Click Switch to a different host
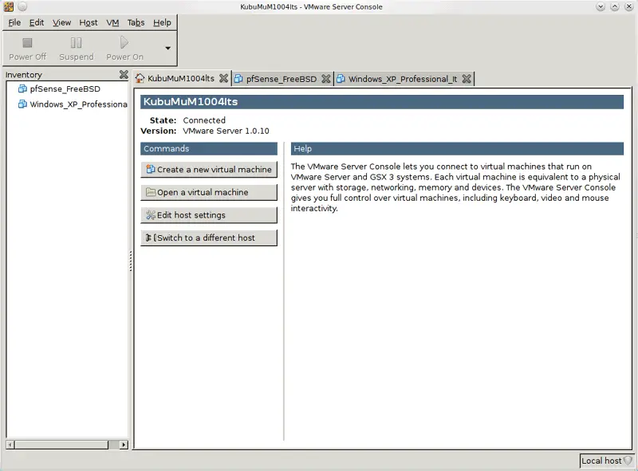The width and height of the screenshot is (638, 471). [209, 237]
